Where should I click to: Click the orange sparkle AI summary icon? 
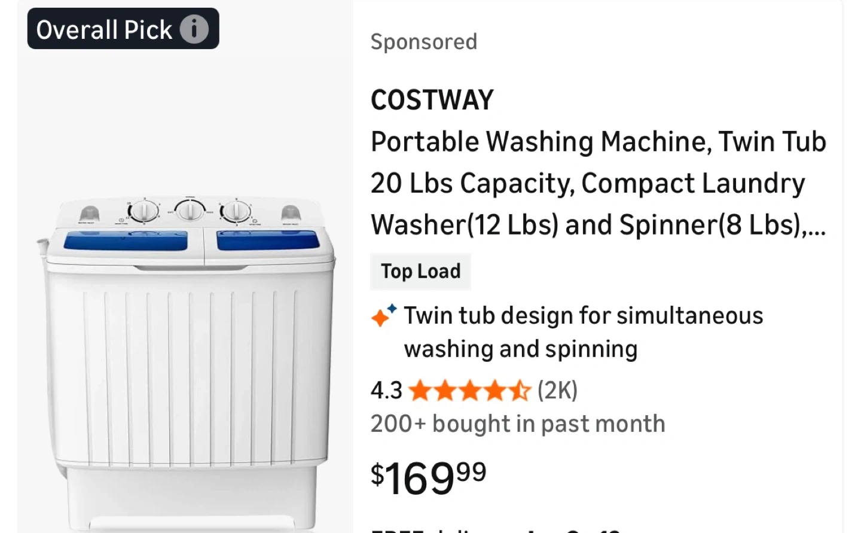(383, 315)
